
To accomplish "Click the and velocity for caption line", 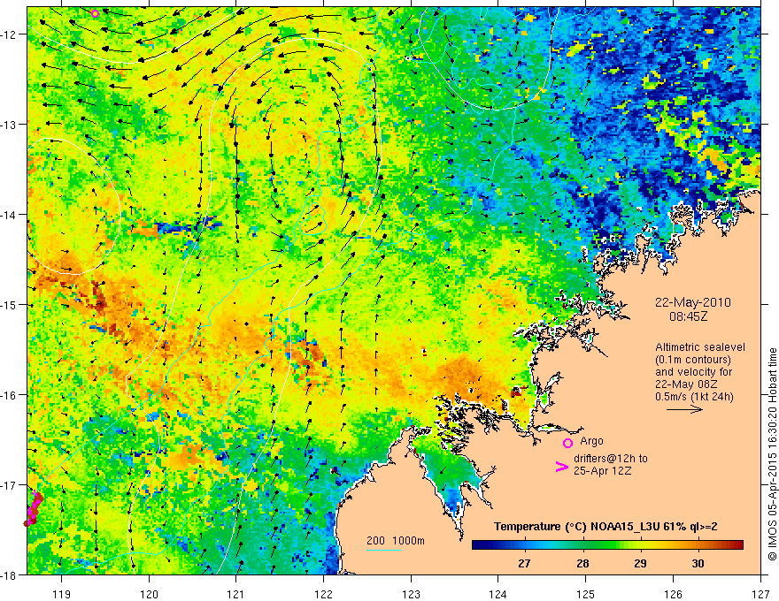I will click(693, 372).
